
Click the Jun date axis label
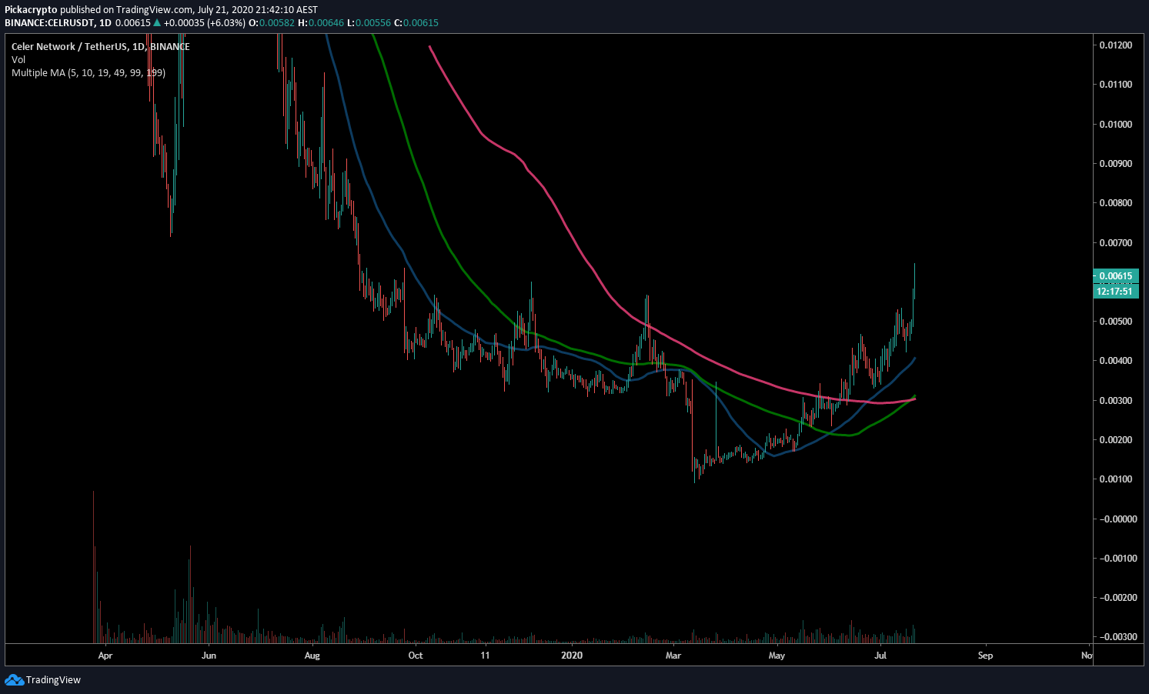tap(209, 656)
